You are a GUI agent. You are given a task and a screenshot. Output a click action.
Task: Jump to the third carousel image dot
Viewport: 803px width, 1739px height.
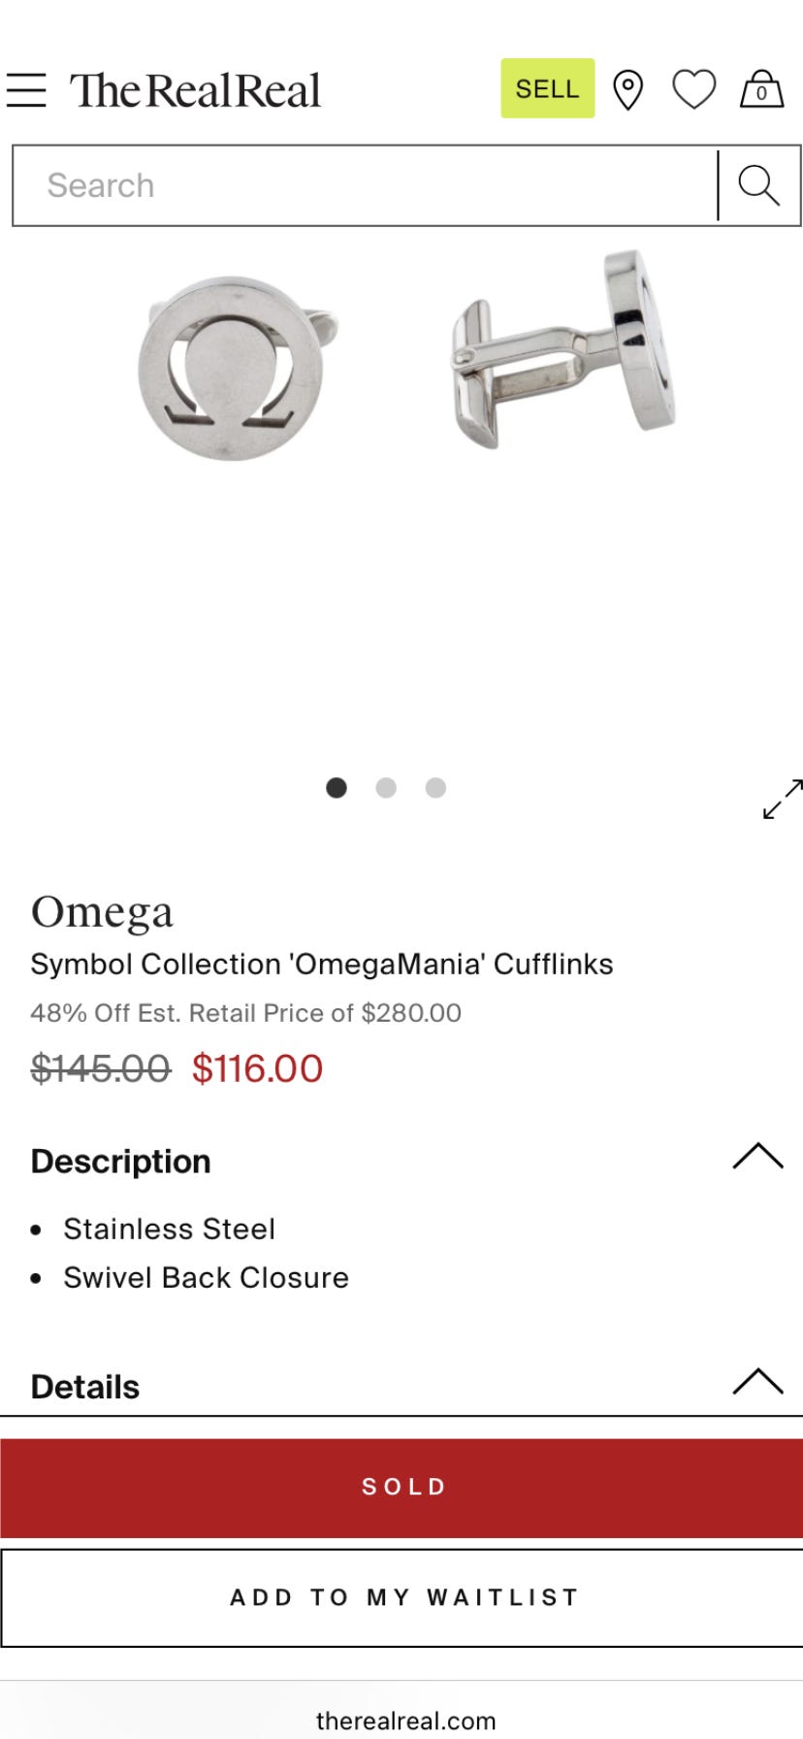(x=435, y=788)
